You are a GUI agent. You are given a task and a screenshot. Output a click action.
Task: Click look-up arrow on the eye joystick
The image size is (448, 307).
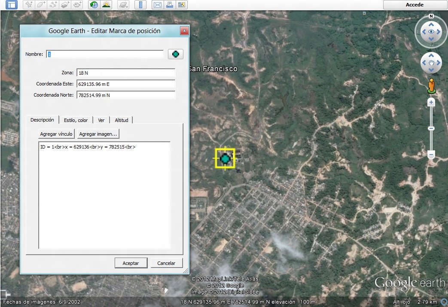431,24
